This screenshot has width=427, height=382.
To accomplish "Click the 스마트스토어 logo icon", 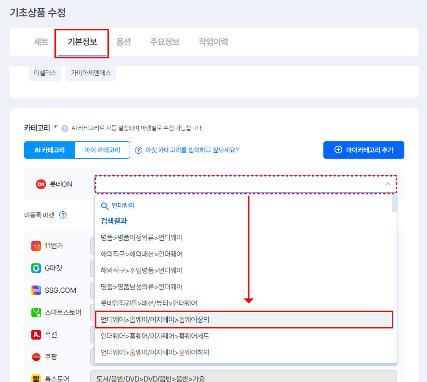I will 36,312.
